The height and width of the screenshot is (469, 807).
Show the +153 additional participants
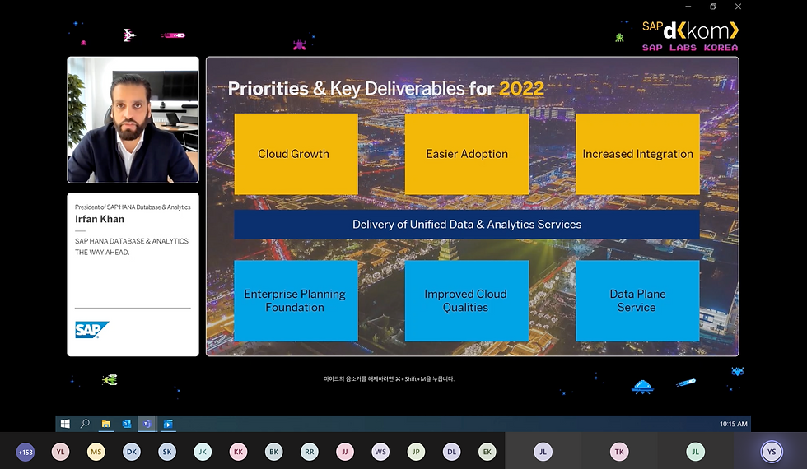[26, 452]
